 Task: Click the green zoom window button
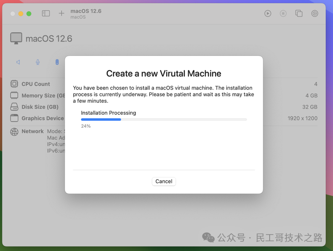pyautogui.click(x=29, y=13)
